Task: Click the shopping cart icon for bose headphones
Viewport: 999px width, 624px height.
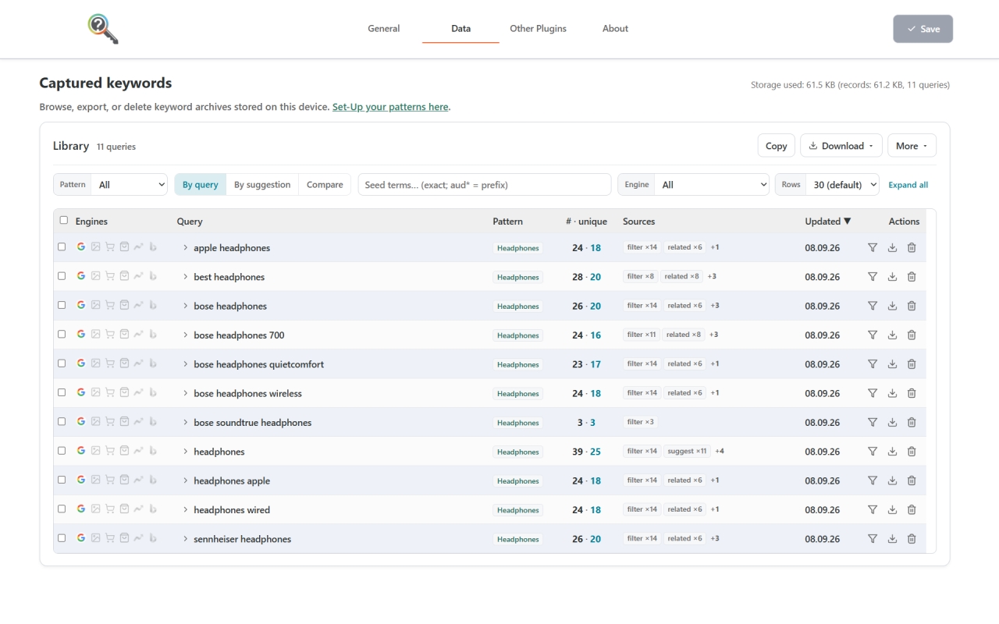Action: 110,305
